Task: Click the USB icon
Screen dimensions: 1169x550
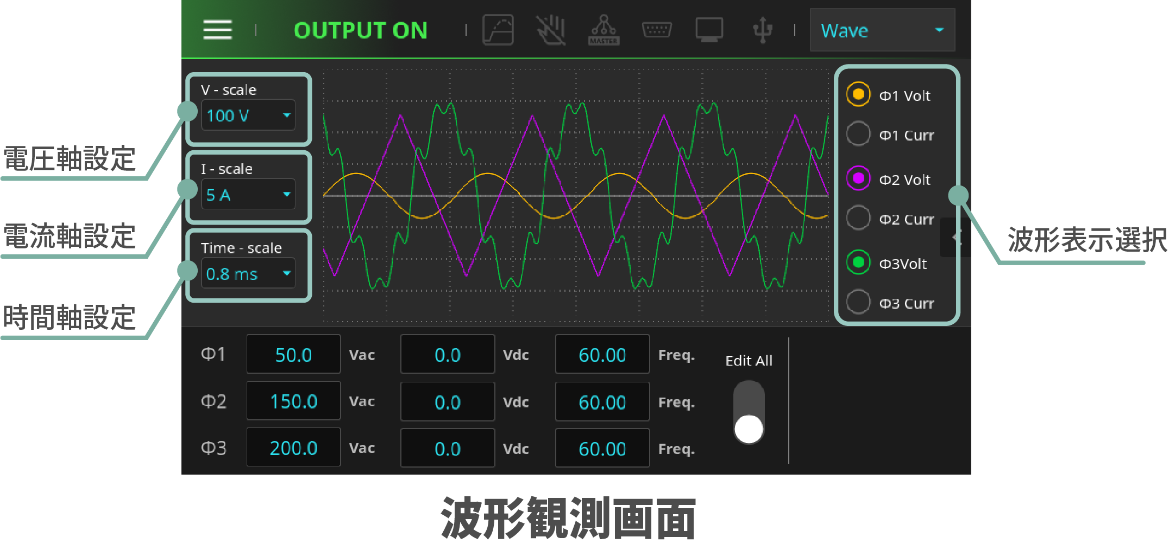Action: coord(763,30)
